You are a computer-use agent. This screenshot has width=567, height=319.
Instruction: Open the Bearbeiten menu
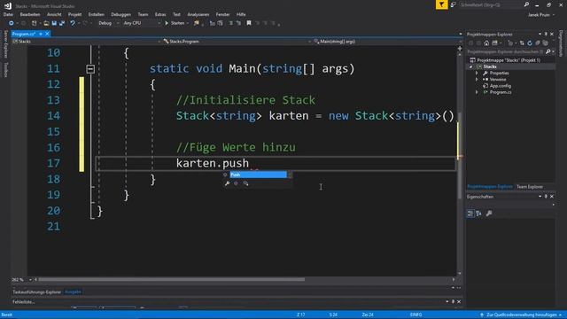[30, 14]
